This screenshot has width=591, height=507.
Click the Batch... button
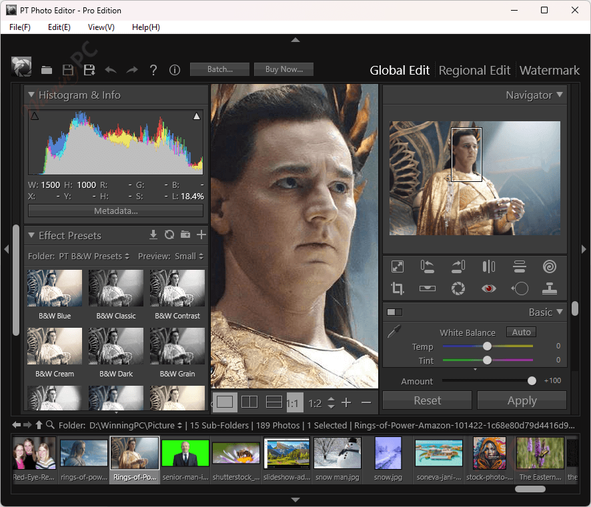(x=219, y=69)
